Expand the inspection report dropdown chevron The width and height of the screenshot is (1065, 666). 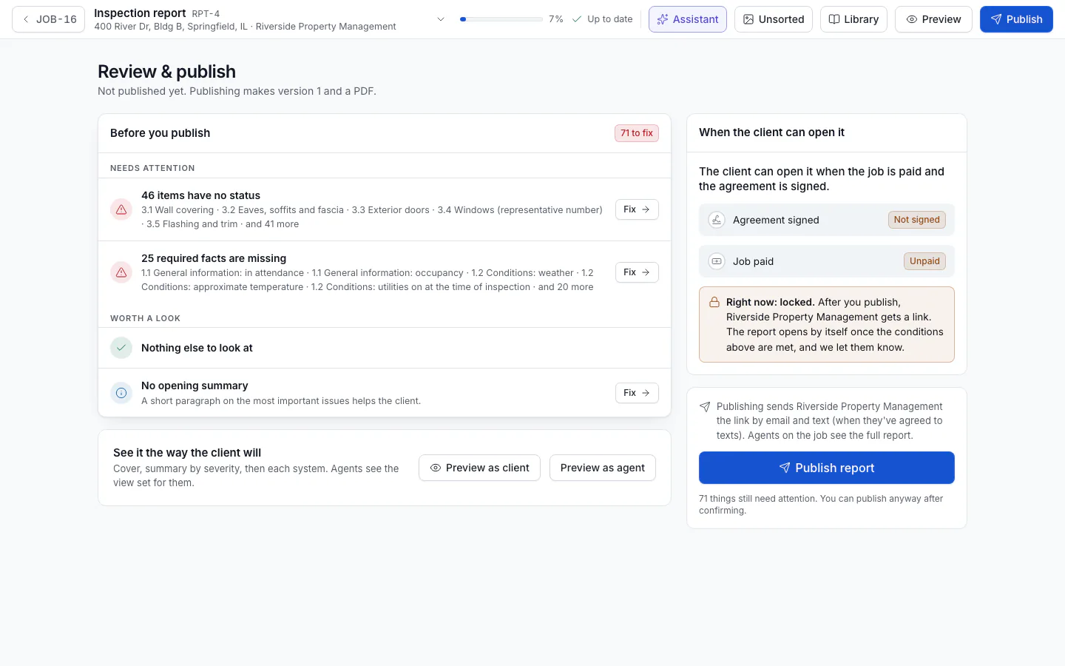(x=441, y=19)
